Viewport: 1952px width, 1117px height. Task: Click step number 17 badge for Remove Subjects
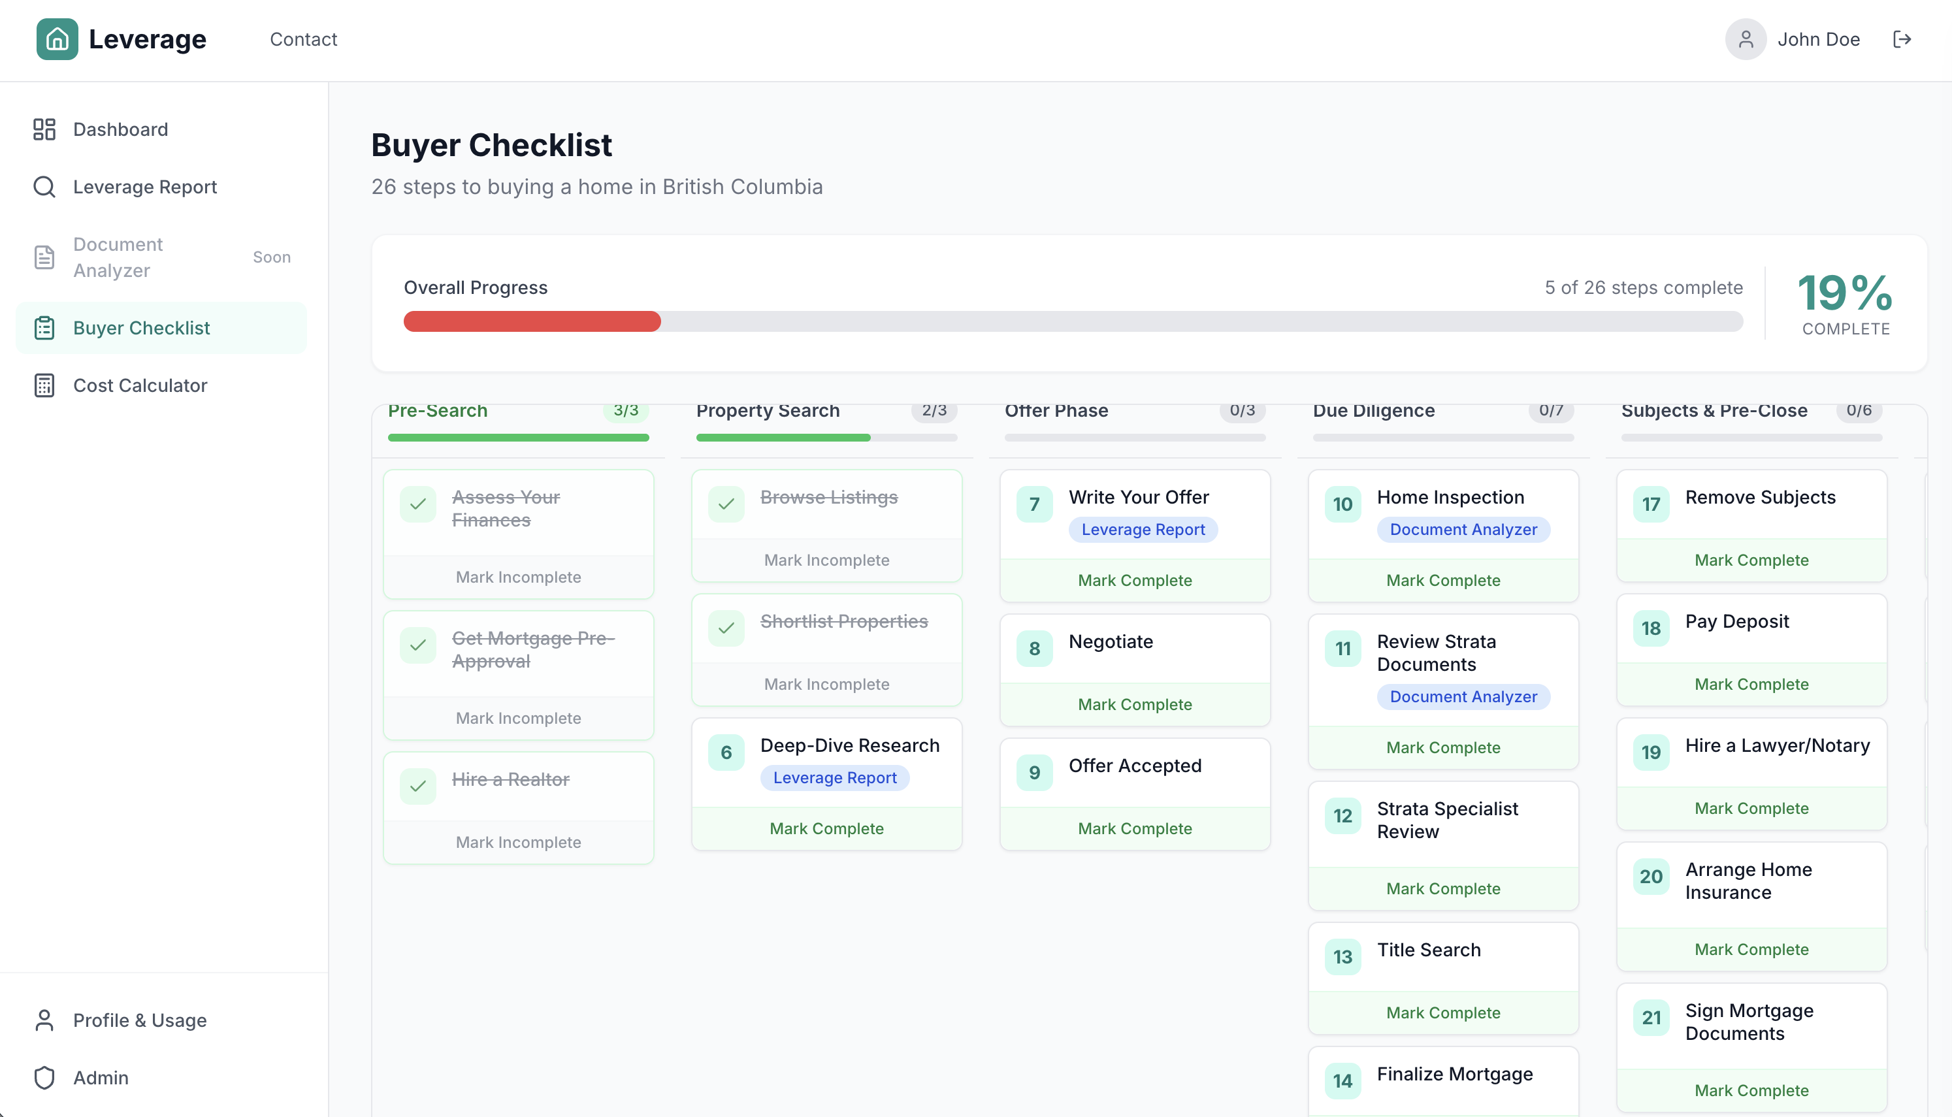coord(1651,504)
